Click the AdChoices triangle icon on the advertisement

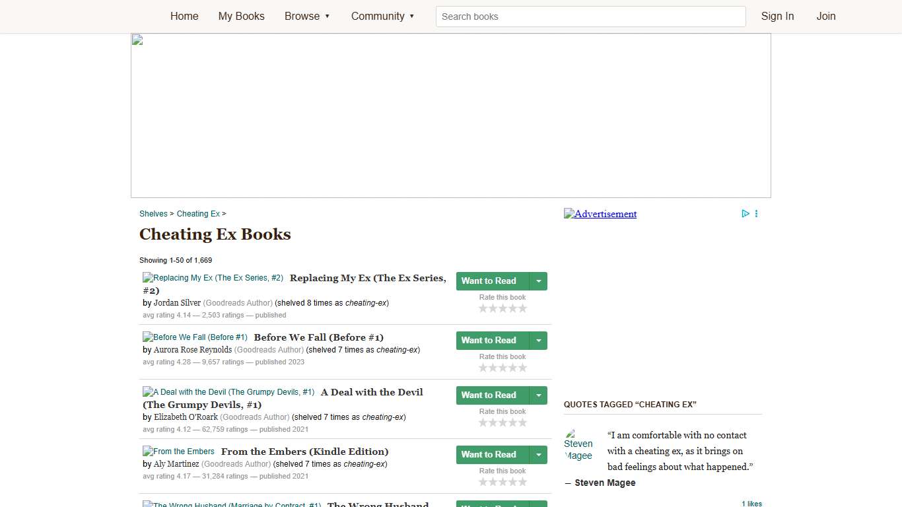point(746,213)
